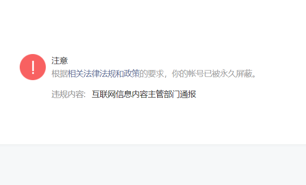Click the 违规内容: label
The height and width of the screenshot is (185, 306).
click(x=69, y=94)
